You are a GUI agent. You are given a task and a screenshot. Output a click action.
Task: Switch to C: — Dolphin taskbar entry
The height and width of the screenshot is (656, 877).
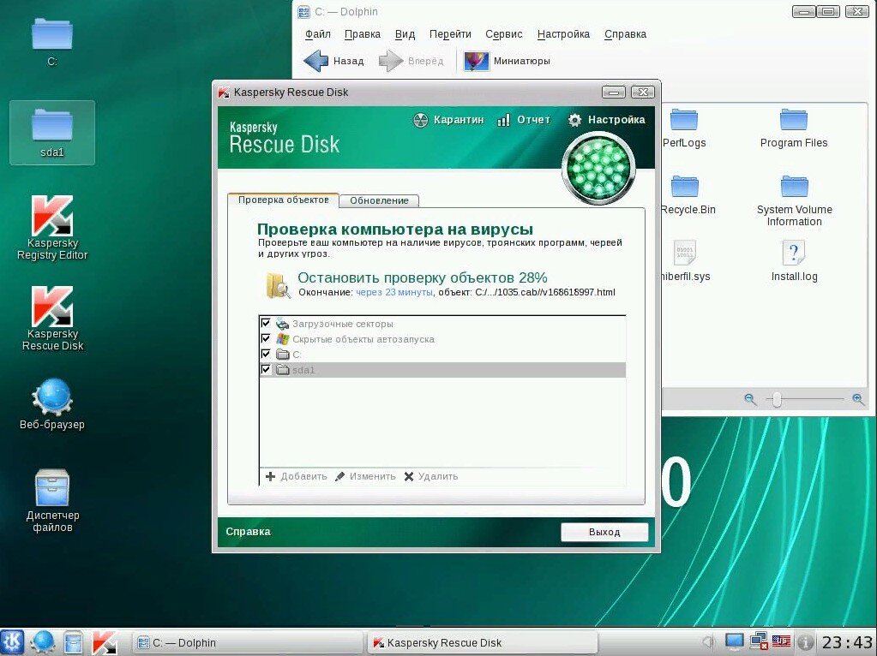[x=246, y=642]
